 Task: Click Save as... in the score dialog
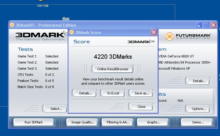pos(142,93)
